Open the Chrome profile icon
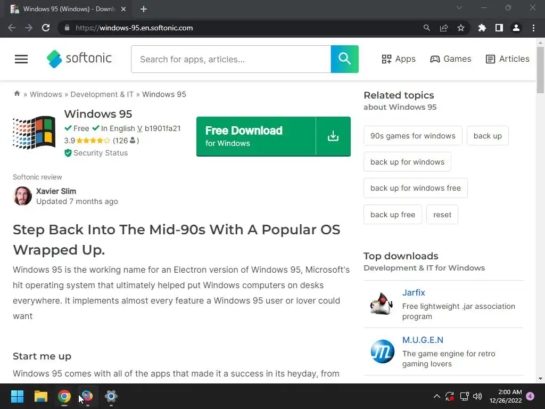Screen dimensions: 545x409 [516, 28]
